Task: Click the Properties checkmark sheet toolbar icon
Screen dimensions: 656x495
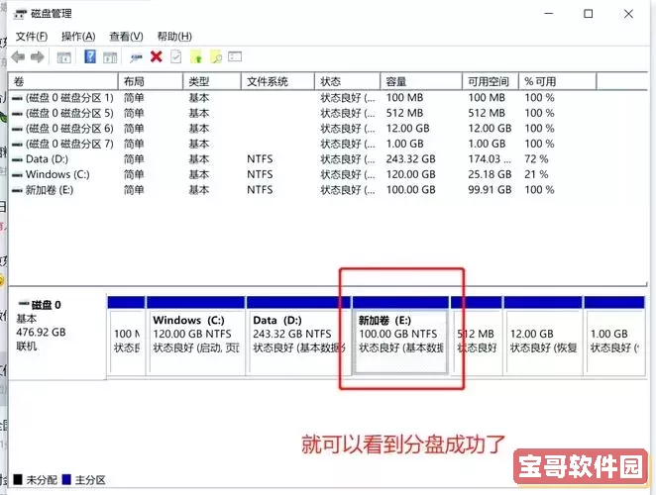Action: [x=176, y=56]
